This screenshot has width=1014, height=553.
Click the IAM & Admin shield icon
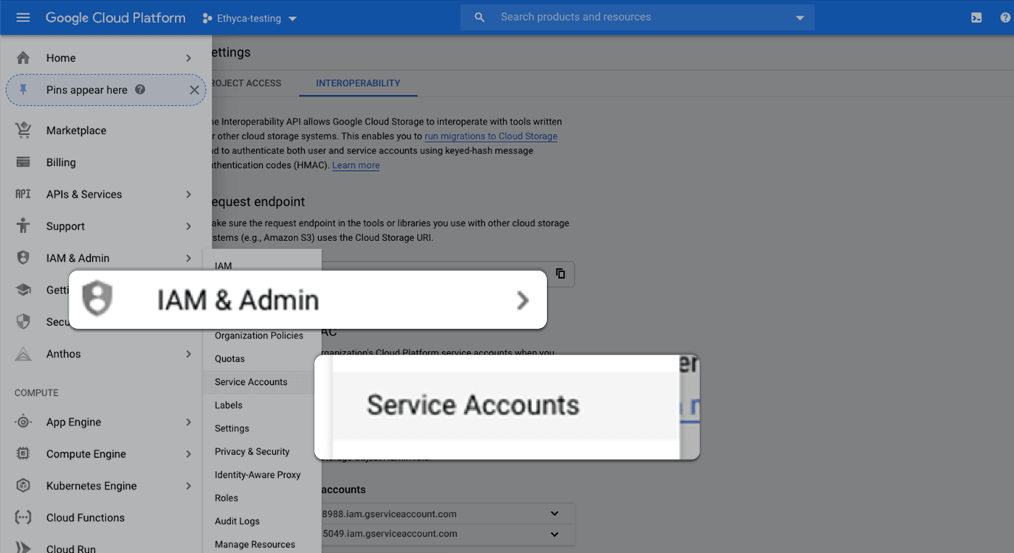pos(24,257)
